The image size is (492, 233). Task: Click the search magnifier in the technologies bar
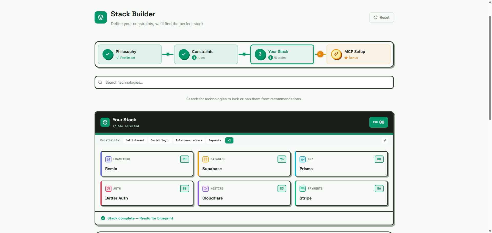click(x=100, y=82)
